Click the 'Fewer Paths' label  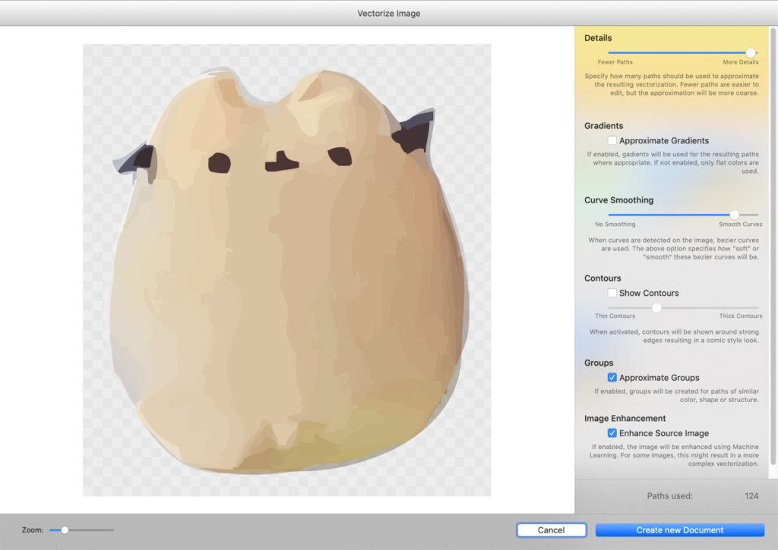(x=615, y=62)
